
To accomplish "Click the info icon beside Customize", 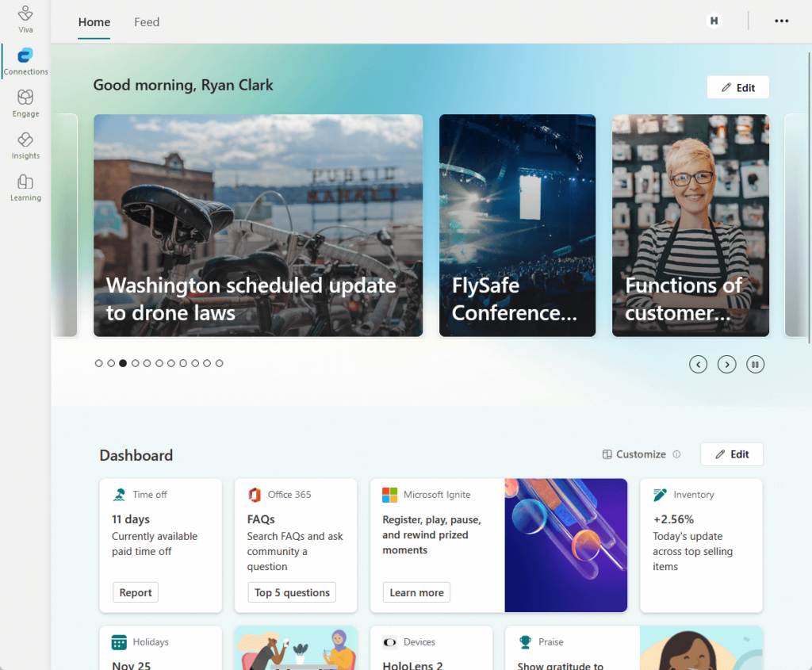I will click(x=676, y=454).
